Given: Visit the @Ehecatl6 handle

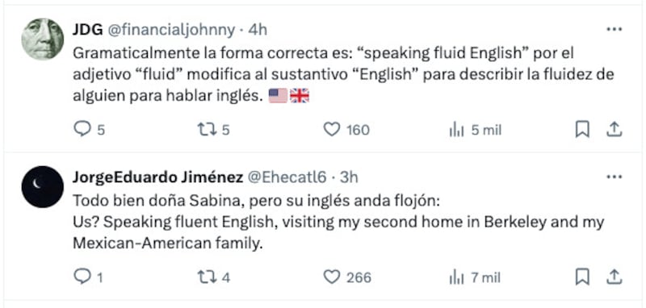Looking at the screenshot, I should point(287,177).
